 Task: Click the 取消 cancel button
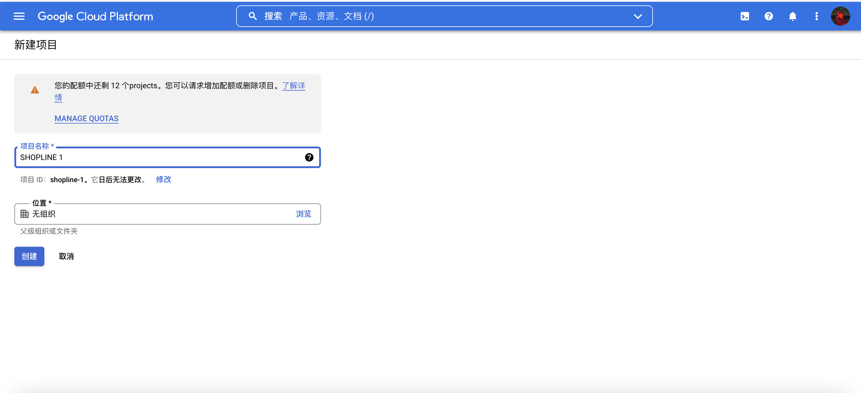[66, 256]
